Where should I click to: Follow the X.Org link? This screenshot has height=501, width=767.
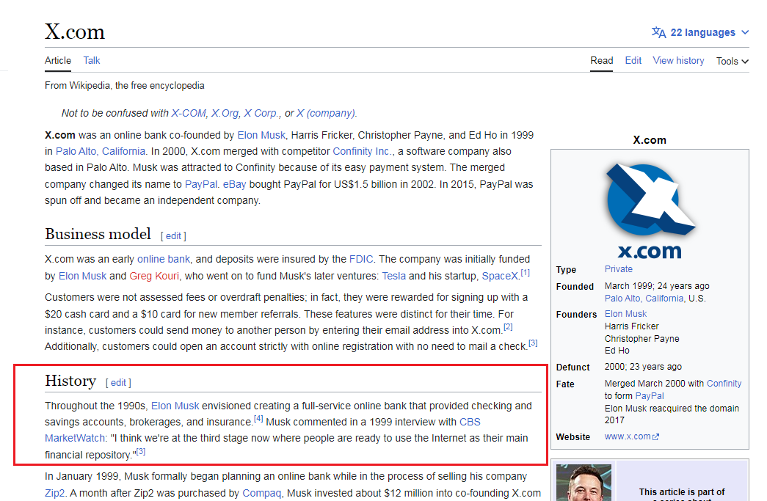[225, 114]
